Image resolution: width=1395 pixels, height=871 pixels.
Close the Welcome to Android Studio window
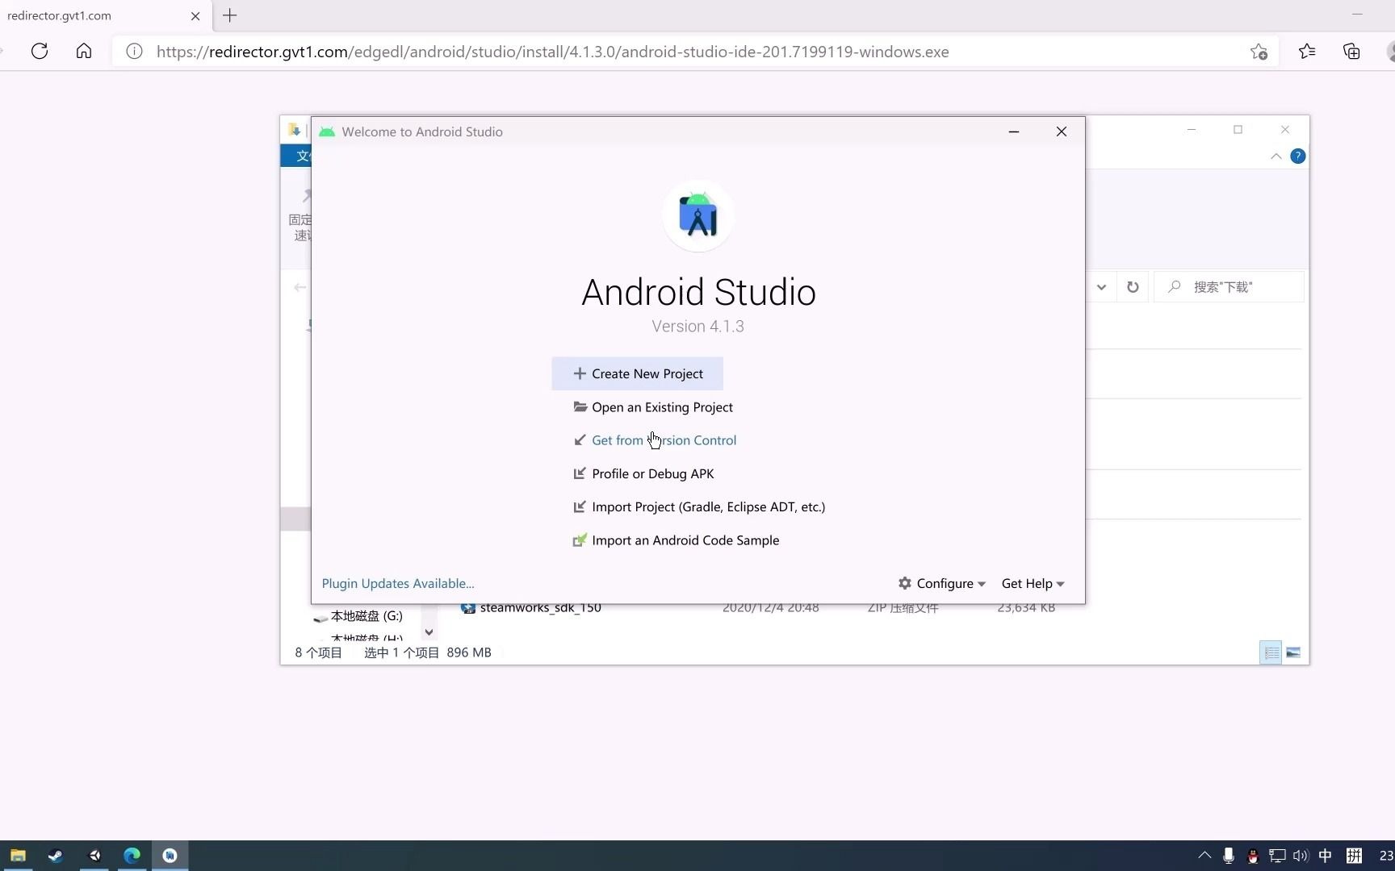click(1062, 131)
